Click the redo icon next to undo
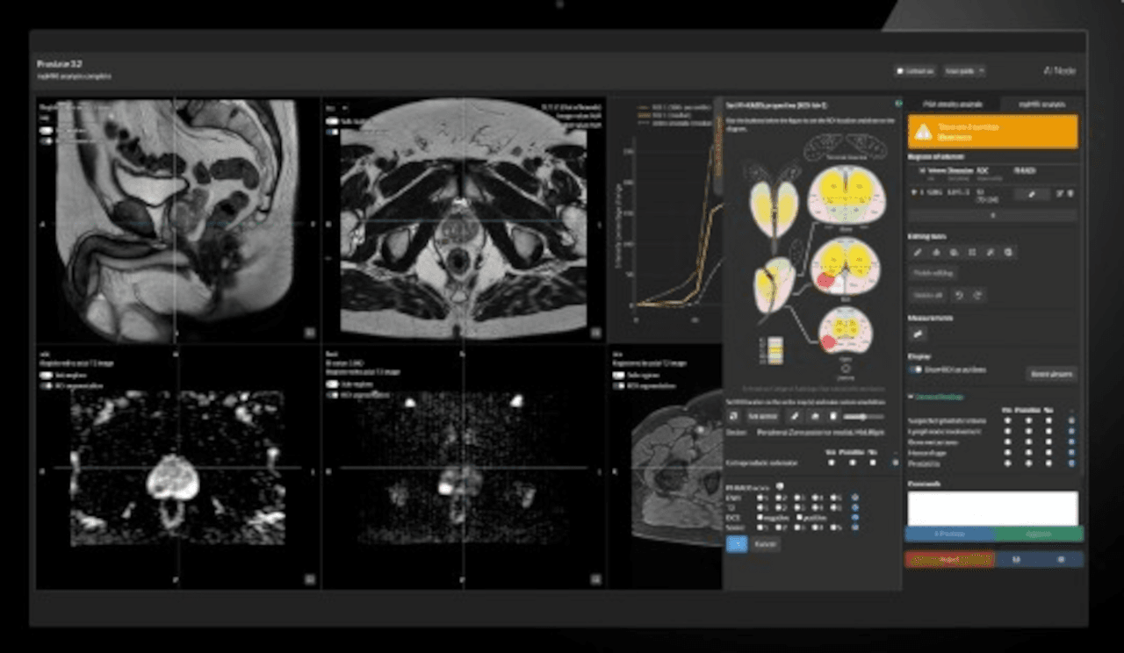This screenshot has height=653, width=1124. (977, 295)
